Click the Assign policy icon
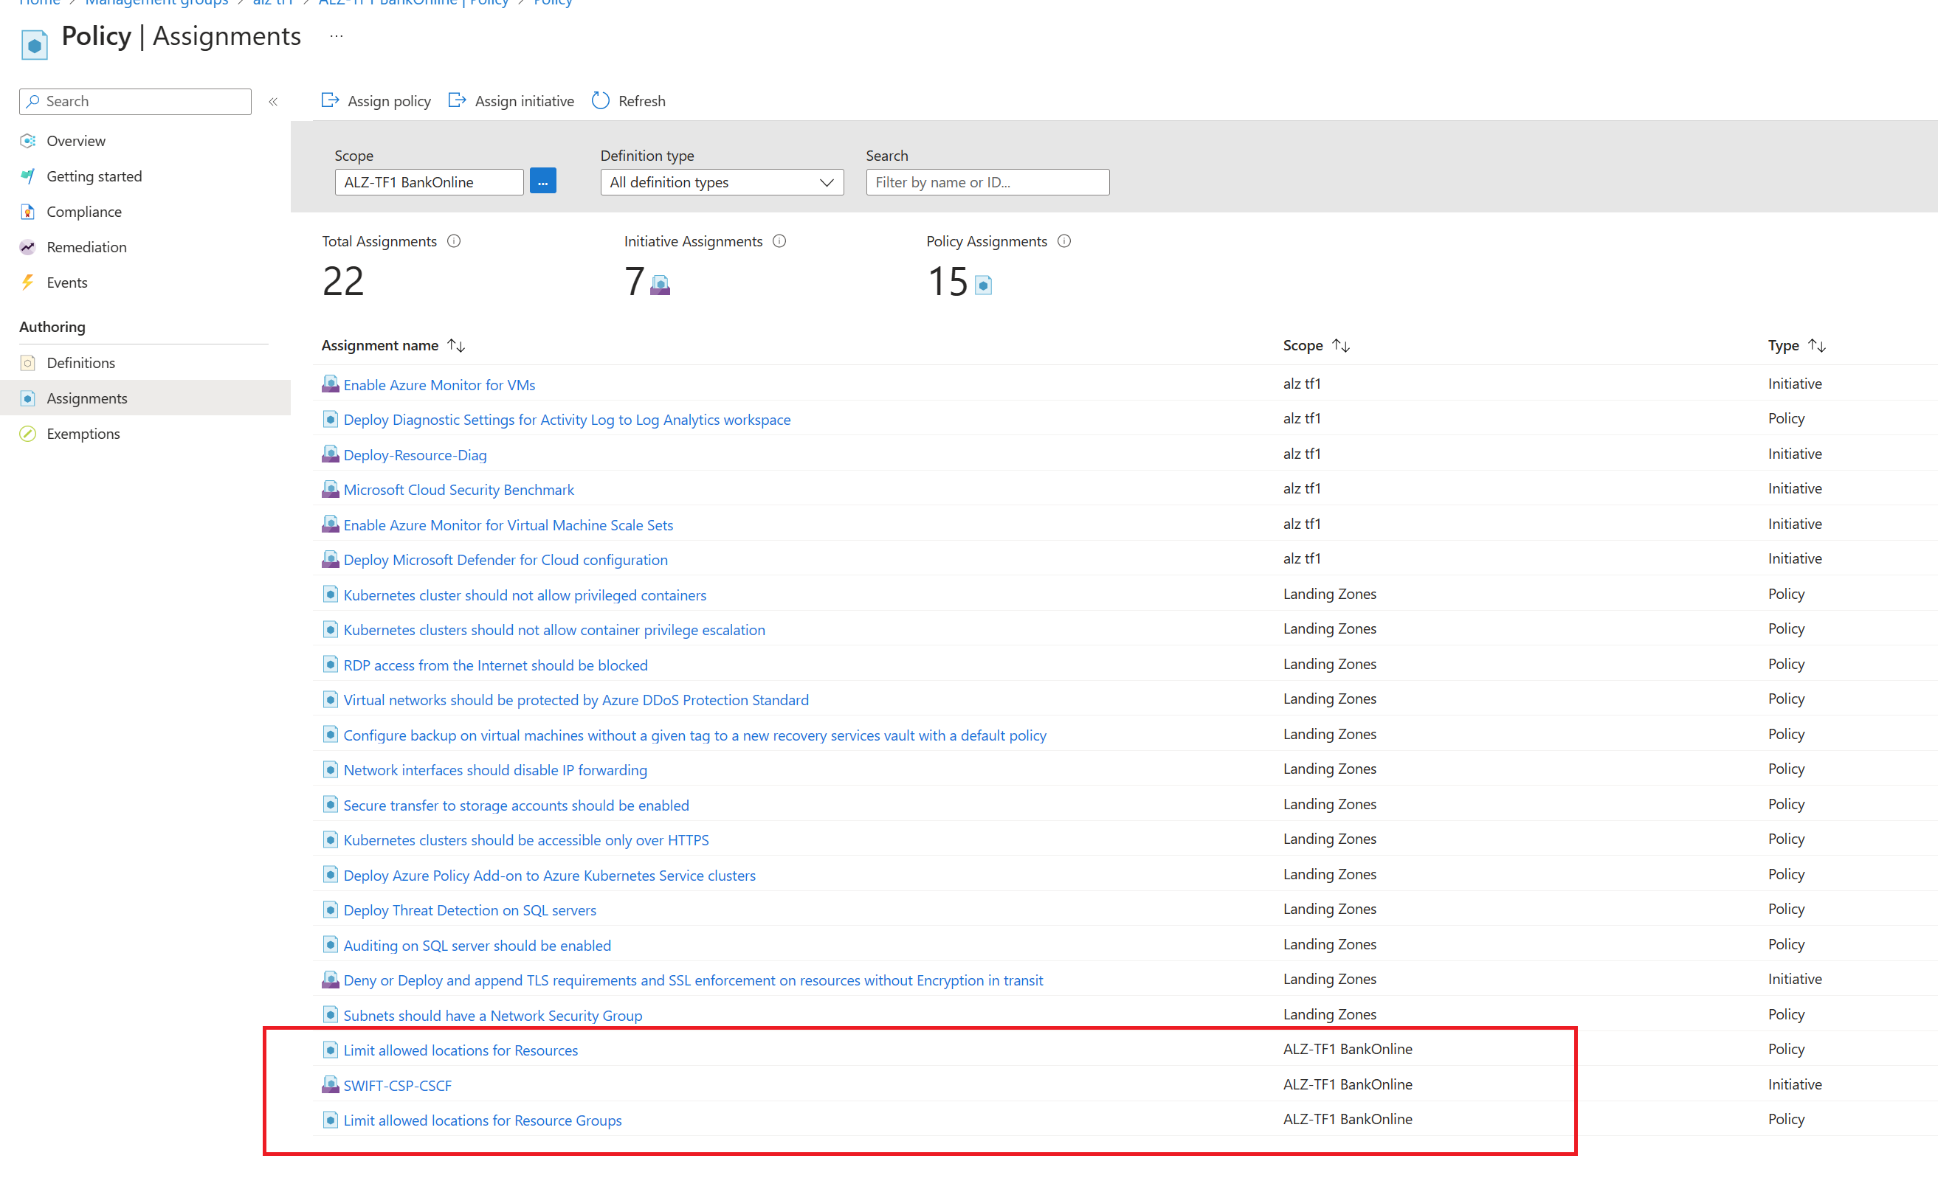The height and width of the screenshot is (1178, 1938). coord(331,100)
